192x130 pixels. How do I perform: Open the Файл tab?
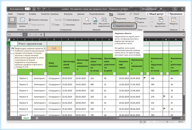[x=11, y=14]
